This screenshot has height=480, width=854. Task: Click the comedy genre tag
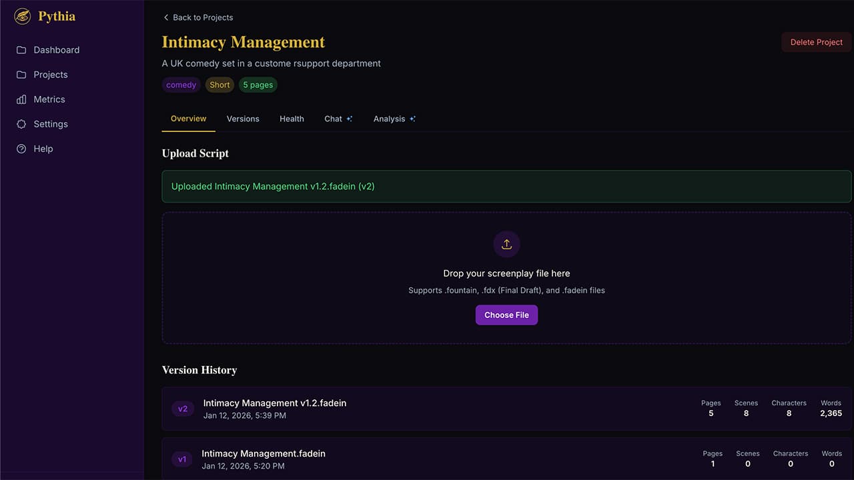click(181, 85)
